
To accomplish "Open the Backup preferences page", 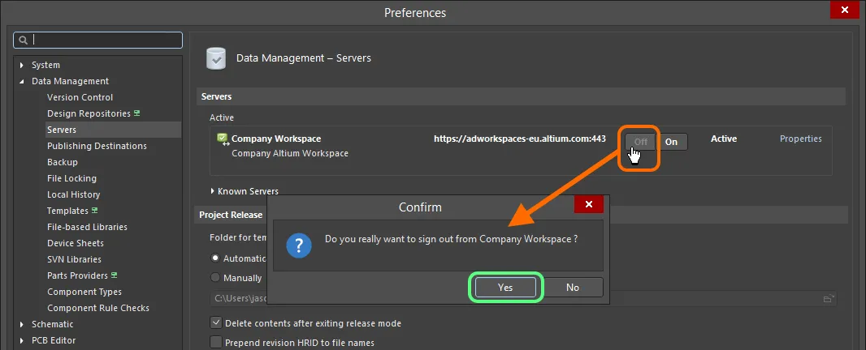I will [63, 162].
